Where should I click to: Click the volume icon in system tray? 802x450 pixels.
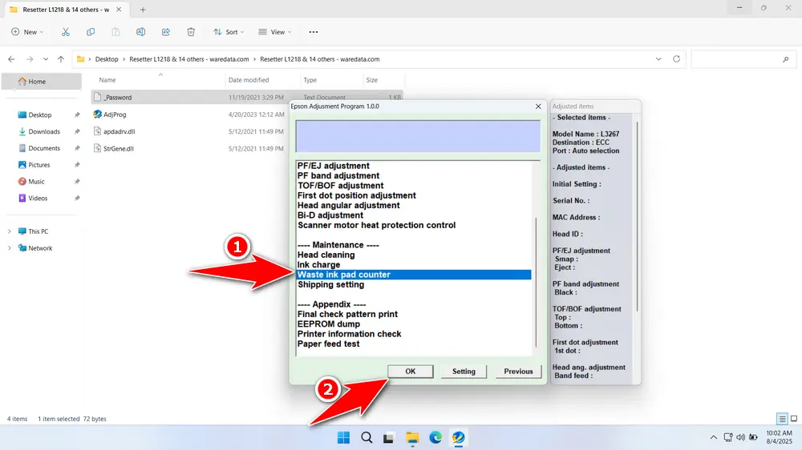coord(740,437)
